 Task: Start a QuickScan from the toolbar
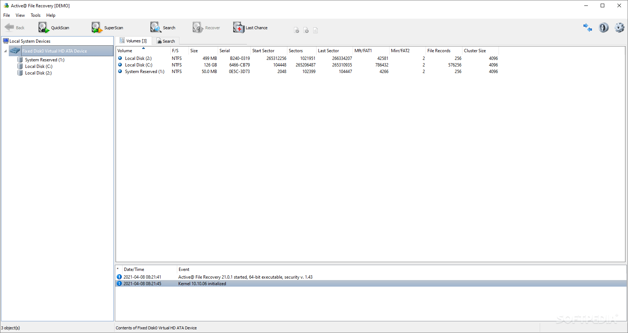point(54,28)
